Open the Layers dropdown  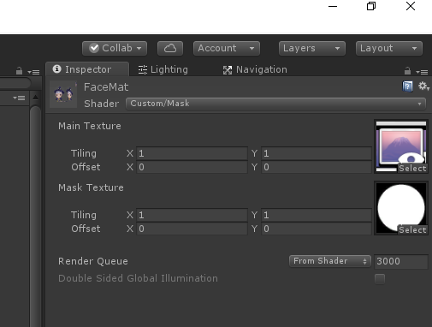point(312,48)
